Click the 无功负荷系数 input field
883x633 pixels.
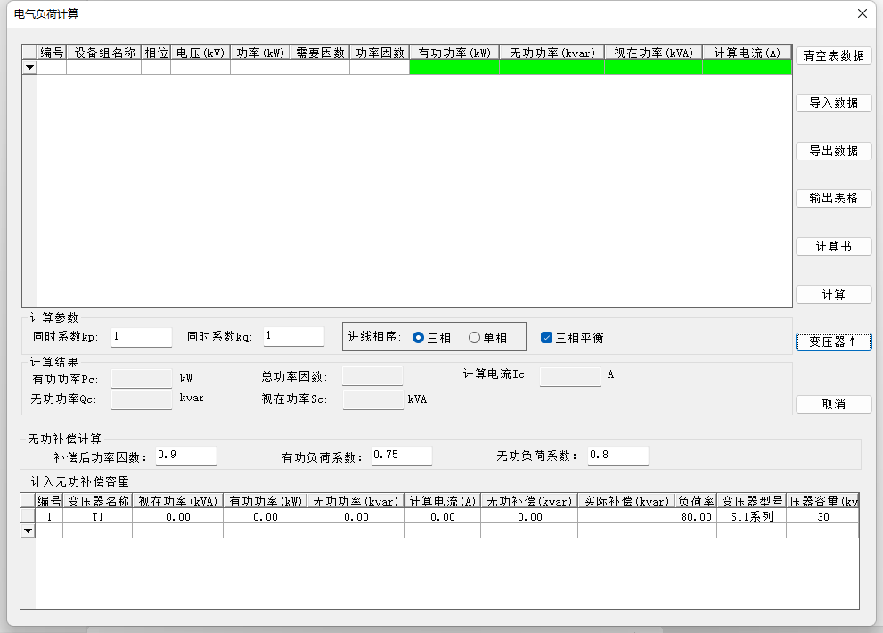617,456
